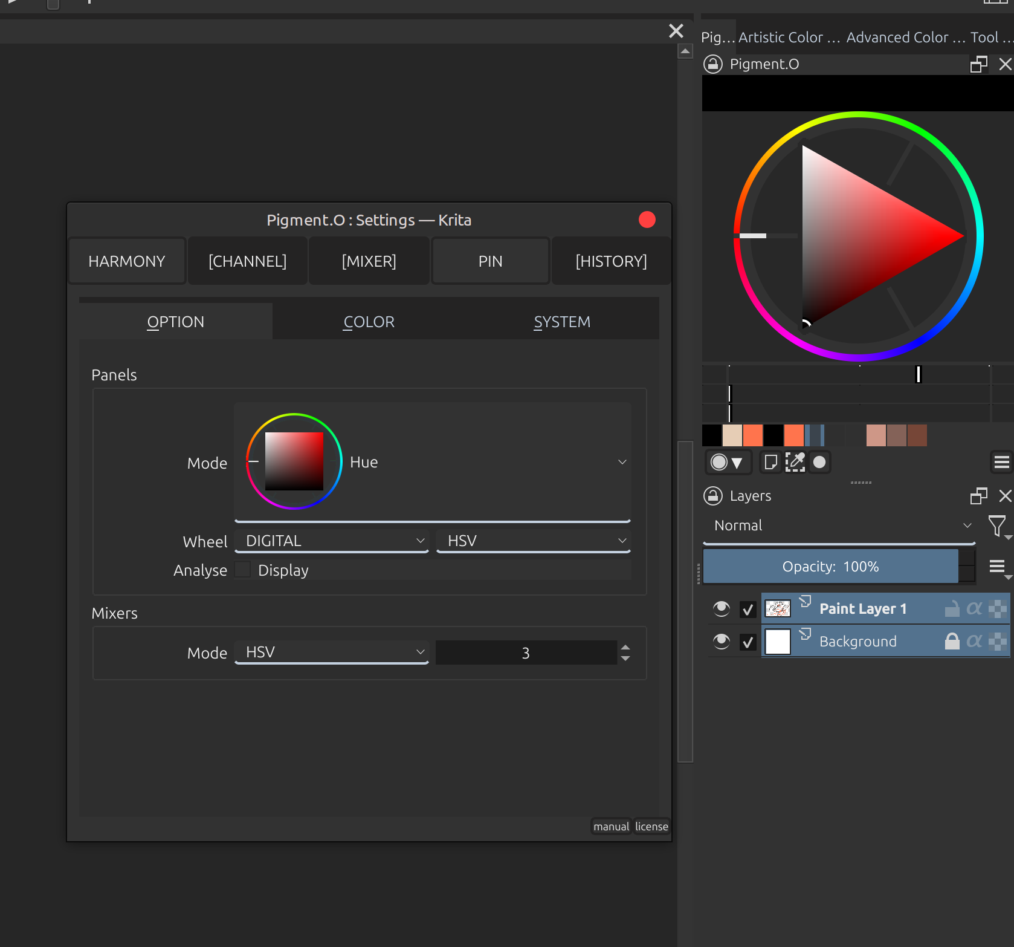Increase the mixers count spinner value
1014x947 pixels.
(625, 647)
